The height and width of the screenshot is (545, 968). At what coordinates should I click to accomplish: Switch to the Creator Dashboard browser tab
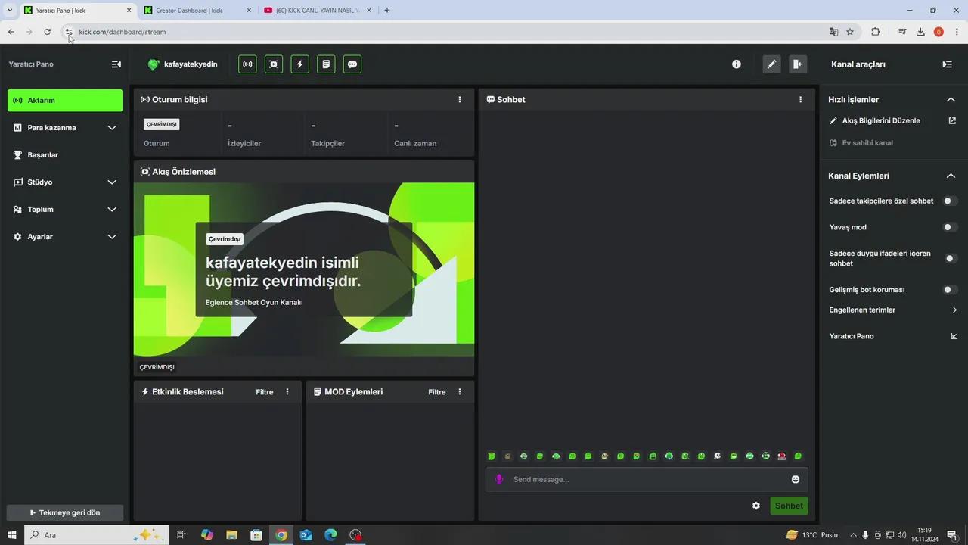click(x=188, y=10)
